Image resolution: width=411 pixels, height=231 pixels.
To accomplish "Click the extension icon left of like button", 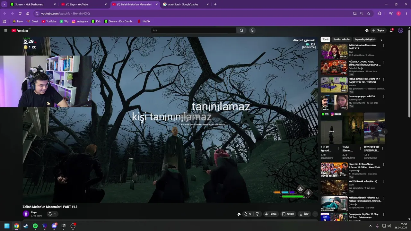I will [x=239, y=214].
